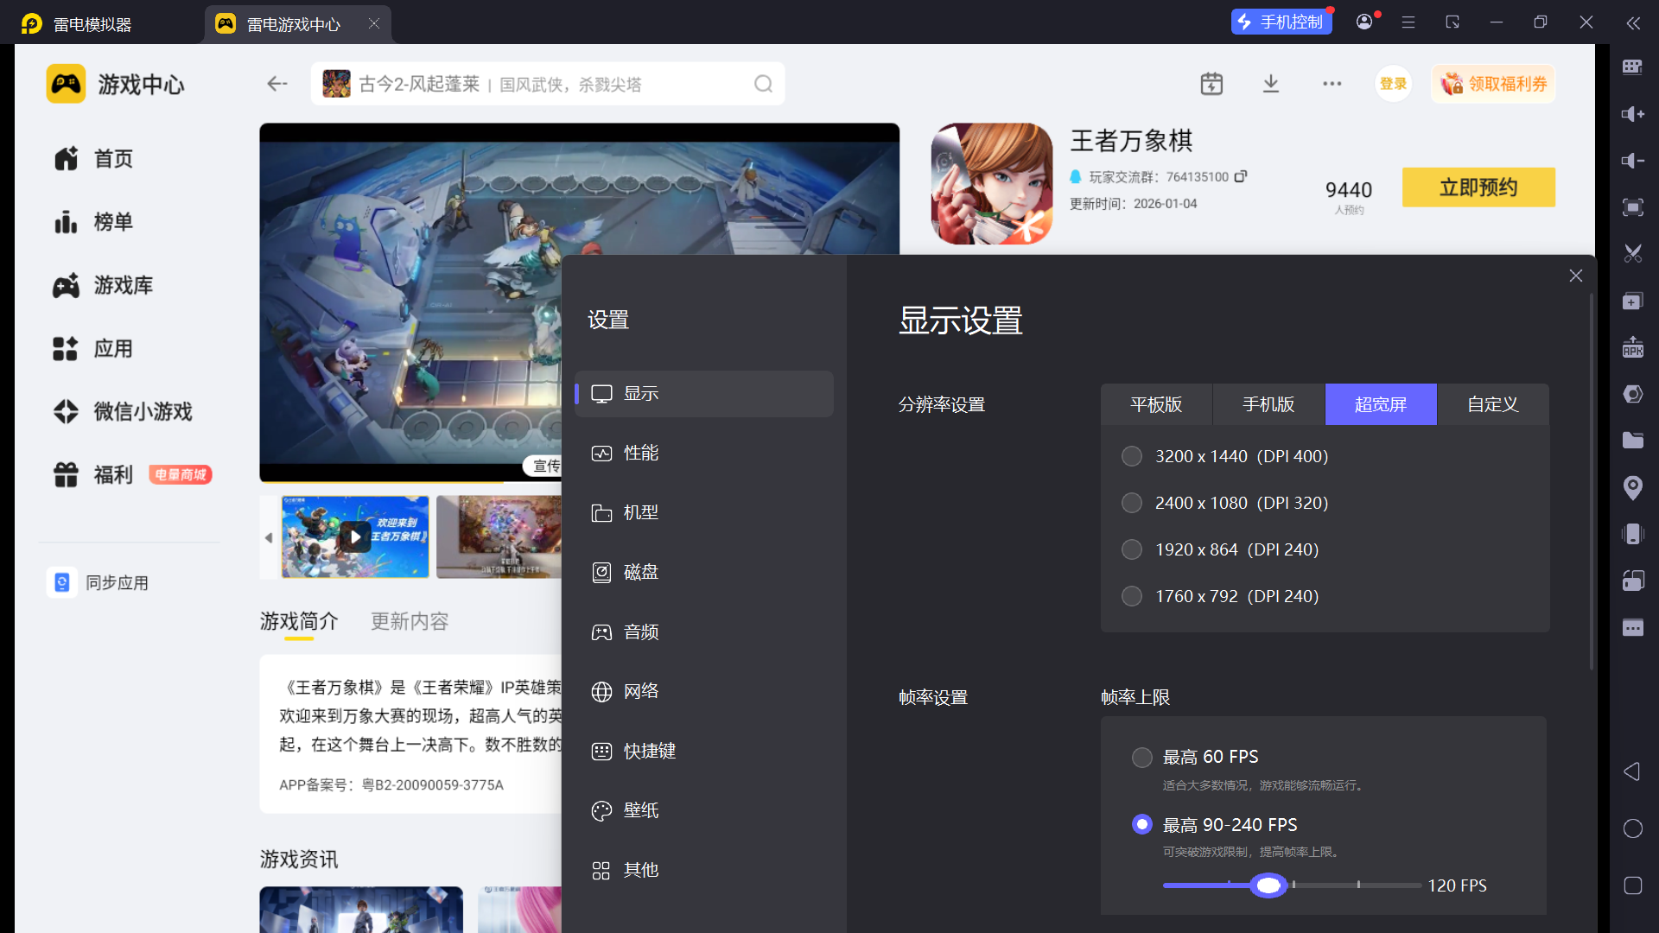Click the 立即预约 button
Viewport: 1659px width, 933px height.
[1478, 187]
